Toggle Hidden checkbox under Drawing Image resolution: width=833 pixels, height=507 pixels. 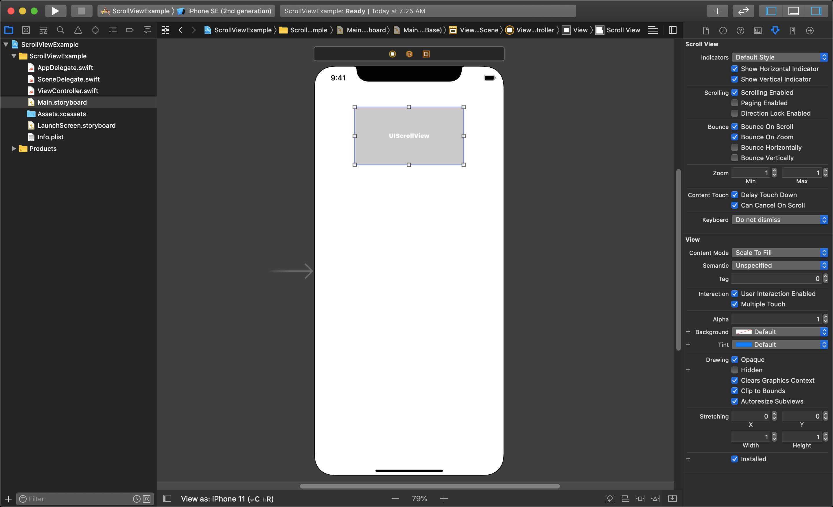pos(735,370)
